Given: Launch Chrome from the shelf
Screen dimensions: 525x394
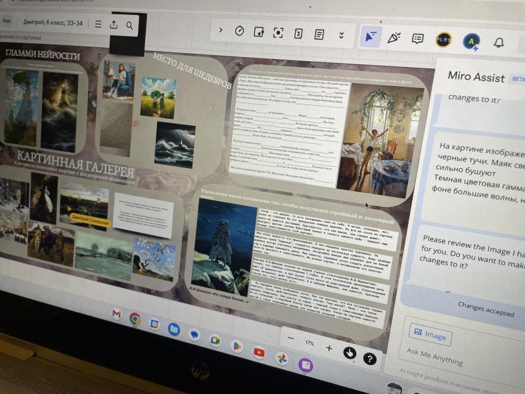Looking at the screenshot, I should pyautogui.click(x=135, y=319).
